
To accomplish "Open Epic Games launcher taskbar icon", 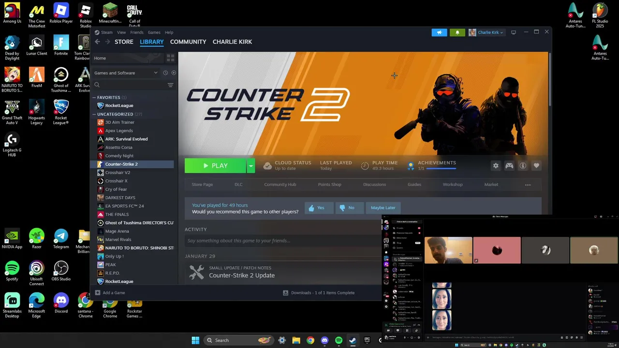I will (367, 340).
